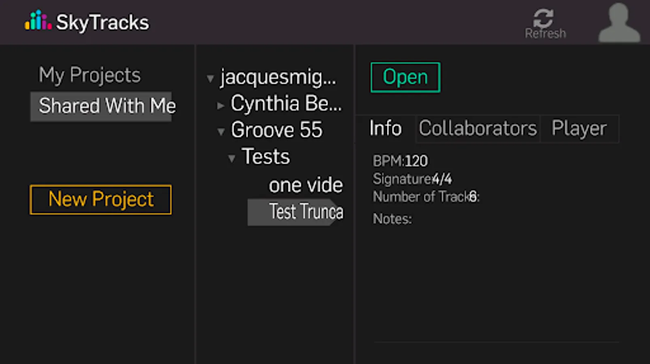
Task: Collapse the jacquesmig... tree node arrow
Action: 210,78
